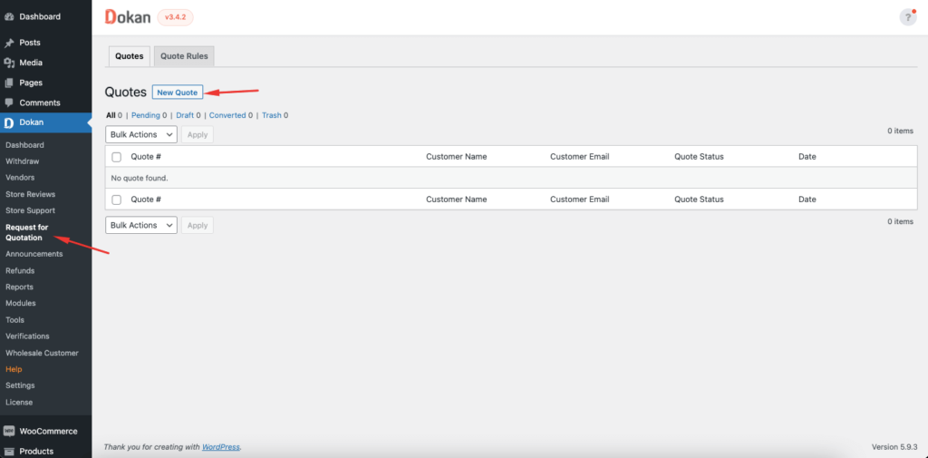Open the Store Reviews submenu item
Screen dimensions: 928x458
click(30, 194)
